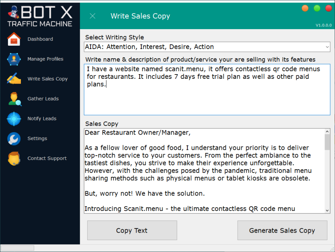
Task: Close the panel with the X icon
Action: (x=92, y=16)
